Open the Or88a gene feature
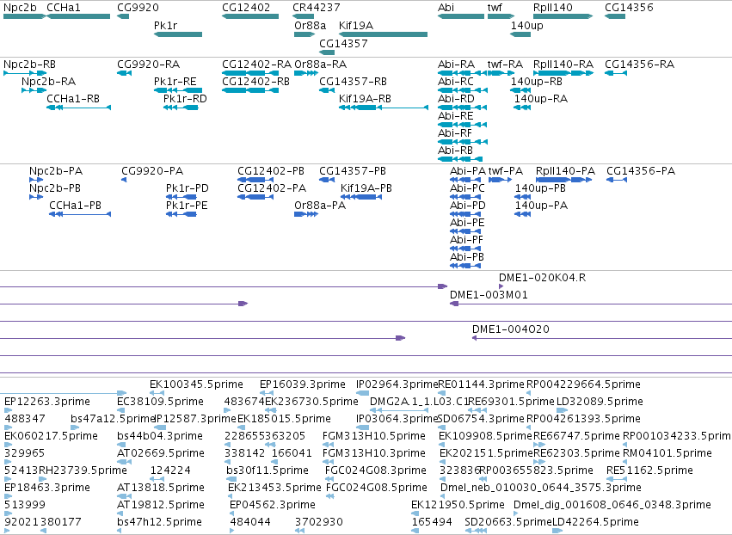Viewport: 732px width, 535px height. click(x=304, y=34)
